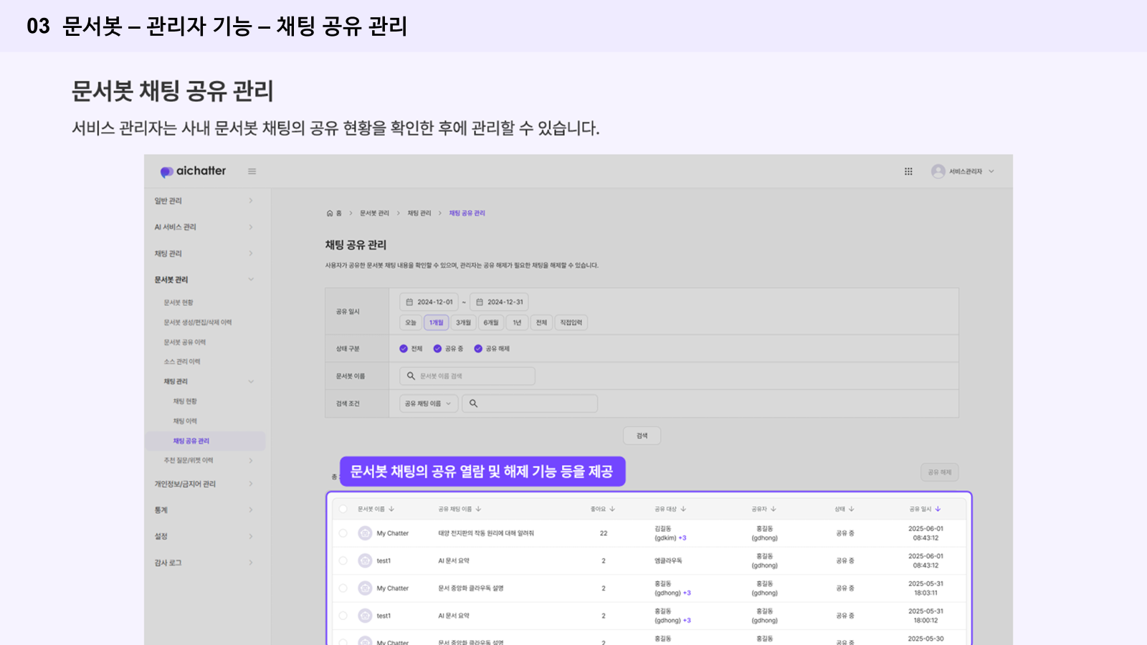1147x645 pixels.
Task: Open the 공유 채팅 이름 search condition dropdown
Action: (428, 403)
